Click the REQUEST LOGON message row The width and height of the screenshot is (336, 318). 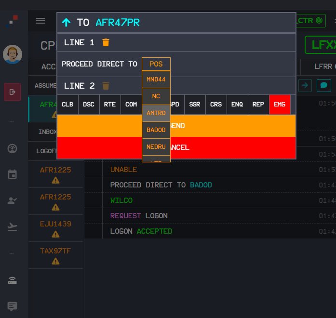click(x=210, y=216)
